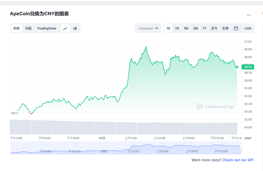Click the 下午3:00 x-axis label

16,138
